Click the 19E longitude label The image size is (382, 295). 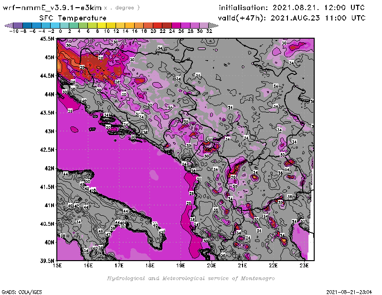(181, 265)
